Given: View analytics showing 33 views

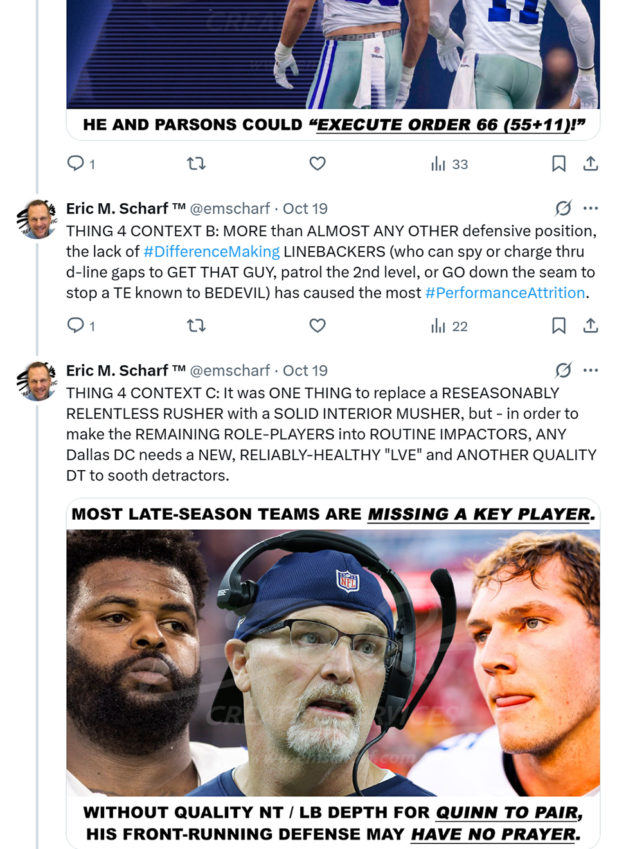Looking at the screenshot, I should point(449,164).
